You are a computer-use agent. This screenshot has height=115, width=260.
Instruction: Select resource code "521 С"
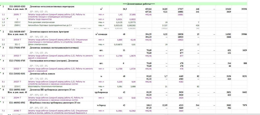point(17,44)
